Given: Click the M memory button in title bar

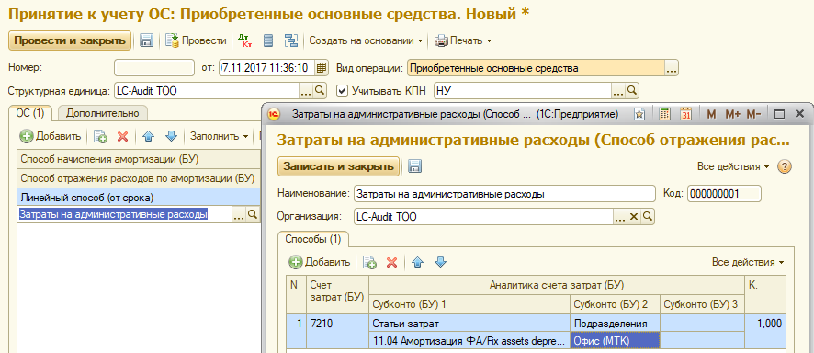Looking at the screenshot, I should 711,114.
